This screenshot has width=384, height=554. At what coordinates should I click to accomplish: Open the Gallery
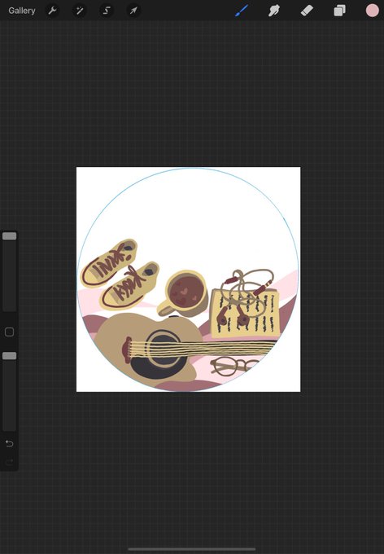coord(21,11)
